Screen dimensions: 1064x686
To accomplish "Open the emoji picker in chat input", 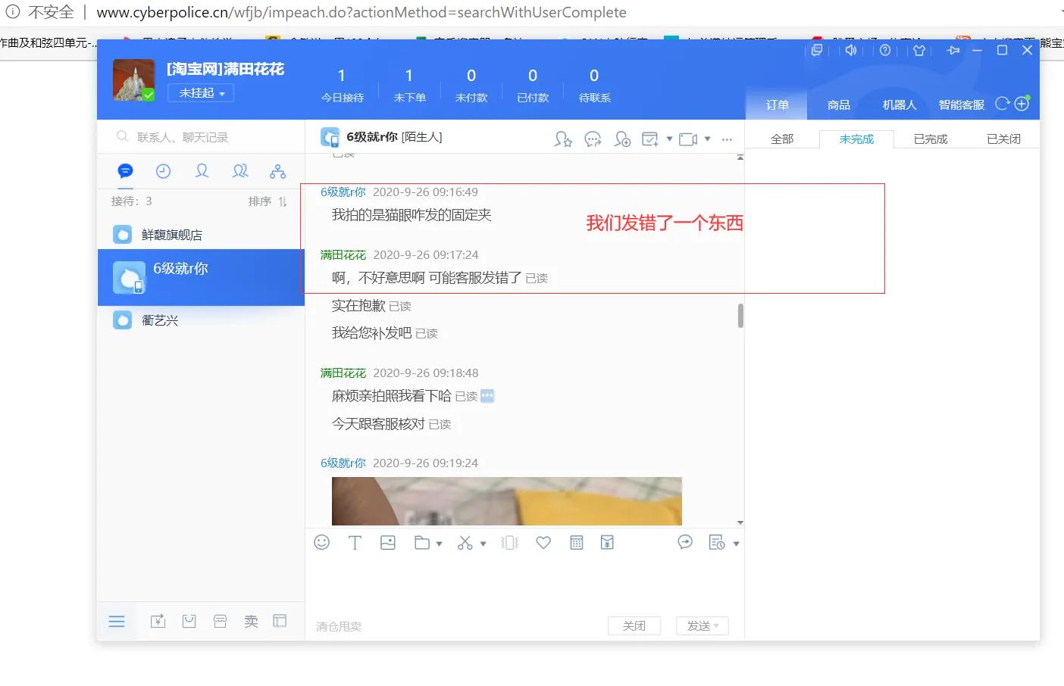I will [x=321, y=542].
